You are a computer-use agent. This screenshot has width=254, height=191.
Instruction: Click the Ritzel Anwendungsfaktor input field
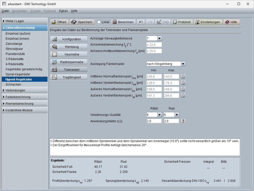pyautogui.click(x=154, y=121)
